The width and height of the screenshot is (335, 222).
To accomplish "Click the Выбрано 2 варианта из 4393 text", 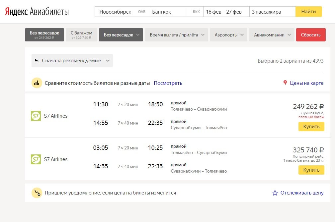I will pos(291,61).
